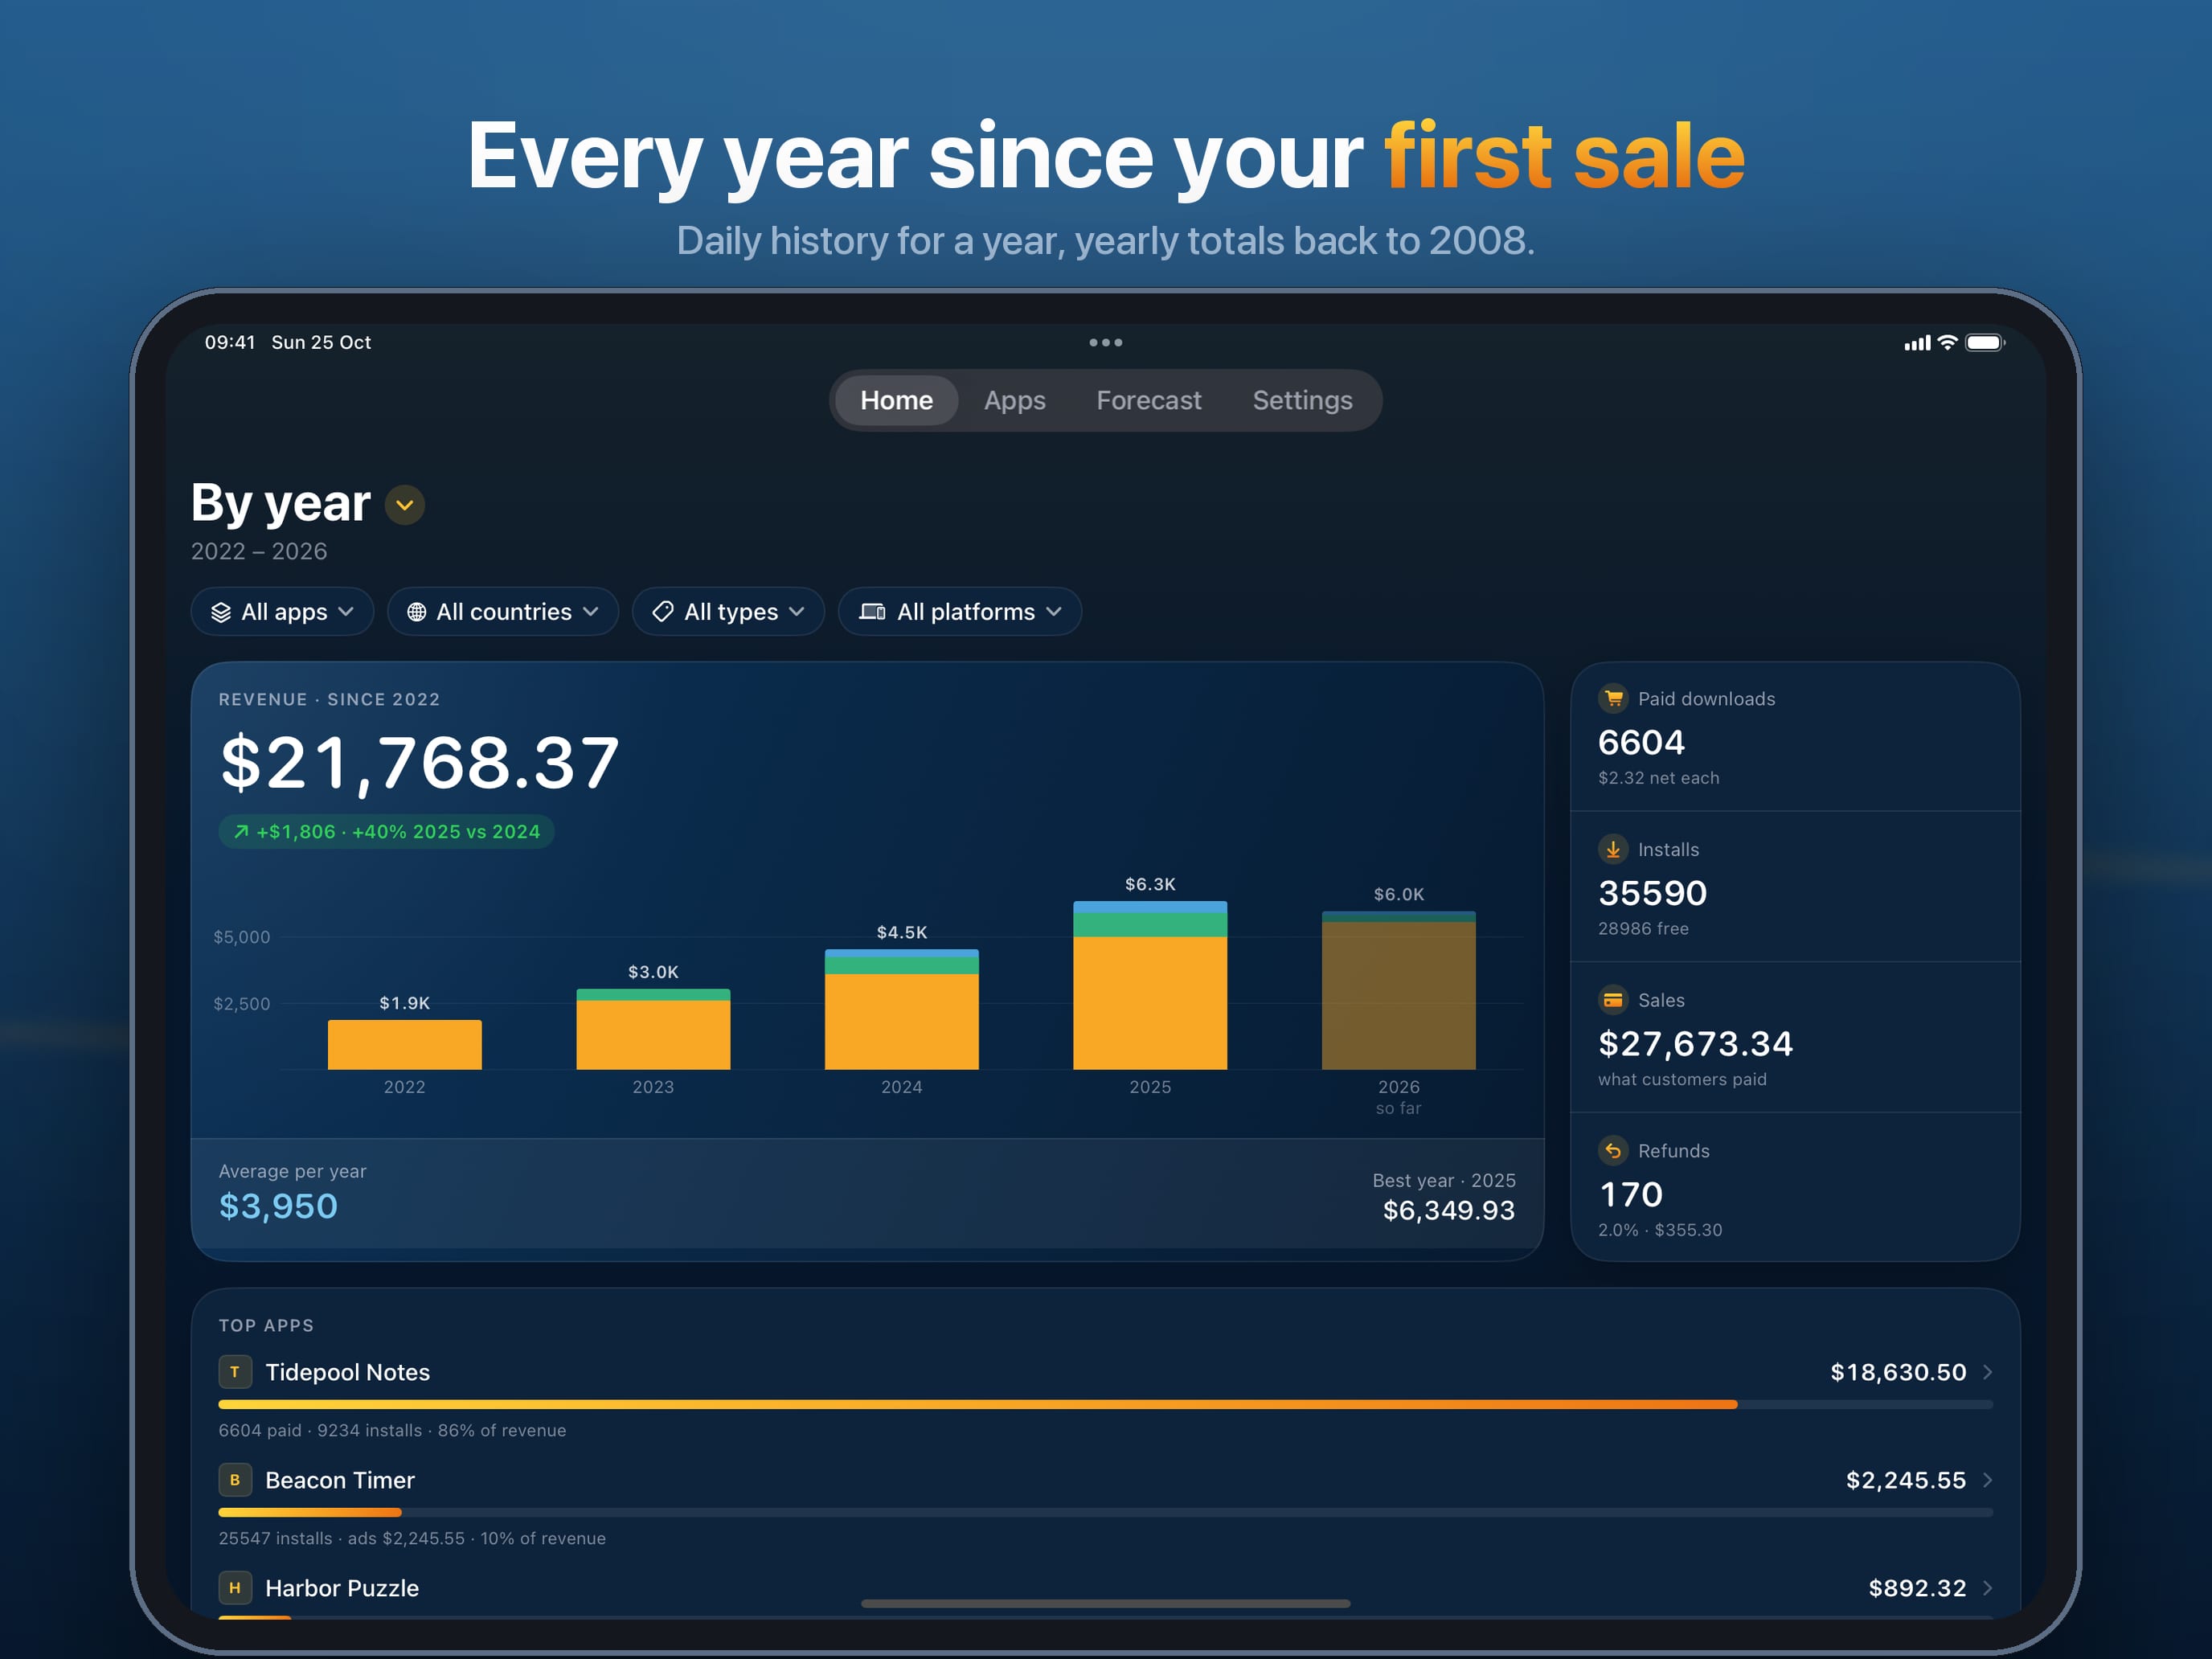The image size is (2212, 1659).
Task: Tap the Tidepool Notes T app icon
Action: 235,1372
